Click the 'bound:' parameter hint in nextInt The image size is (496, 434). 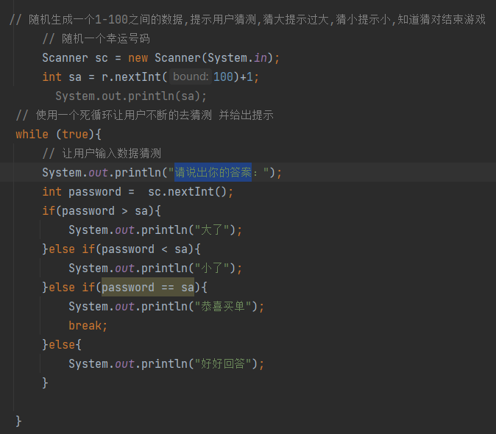coord(191,77)
